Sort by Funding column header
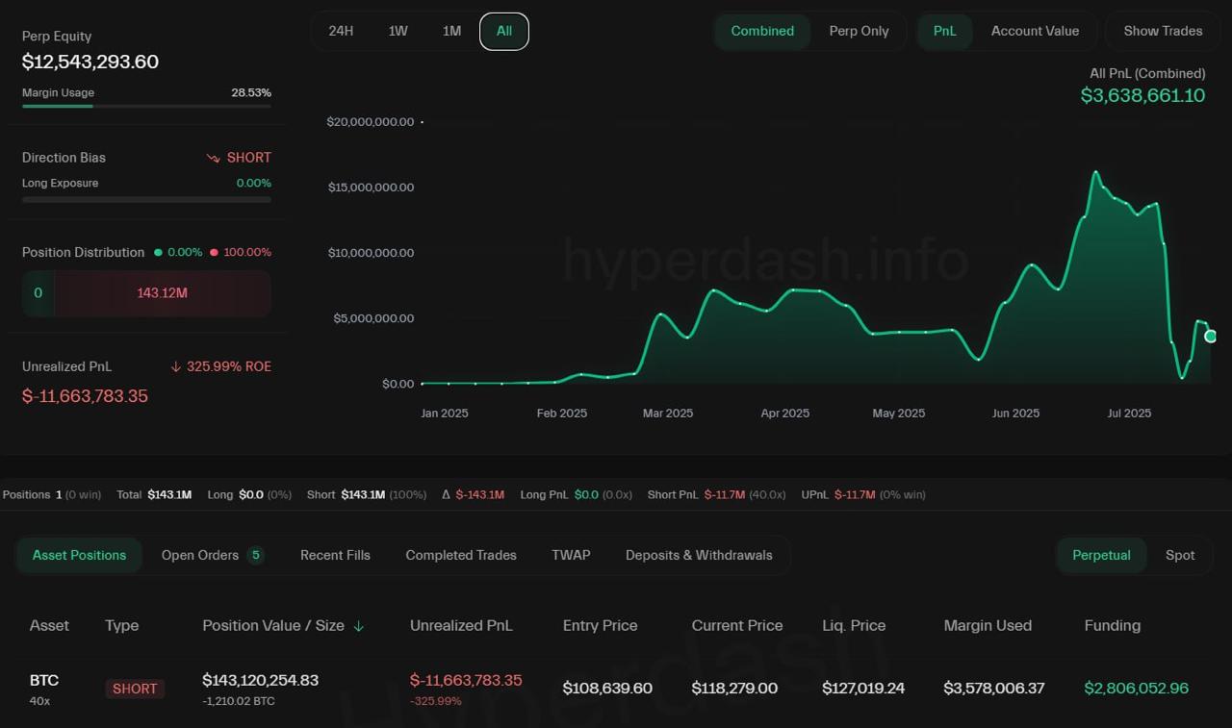The width and height of the screenshot is (1232, 728). 1112,625
